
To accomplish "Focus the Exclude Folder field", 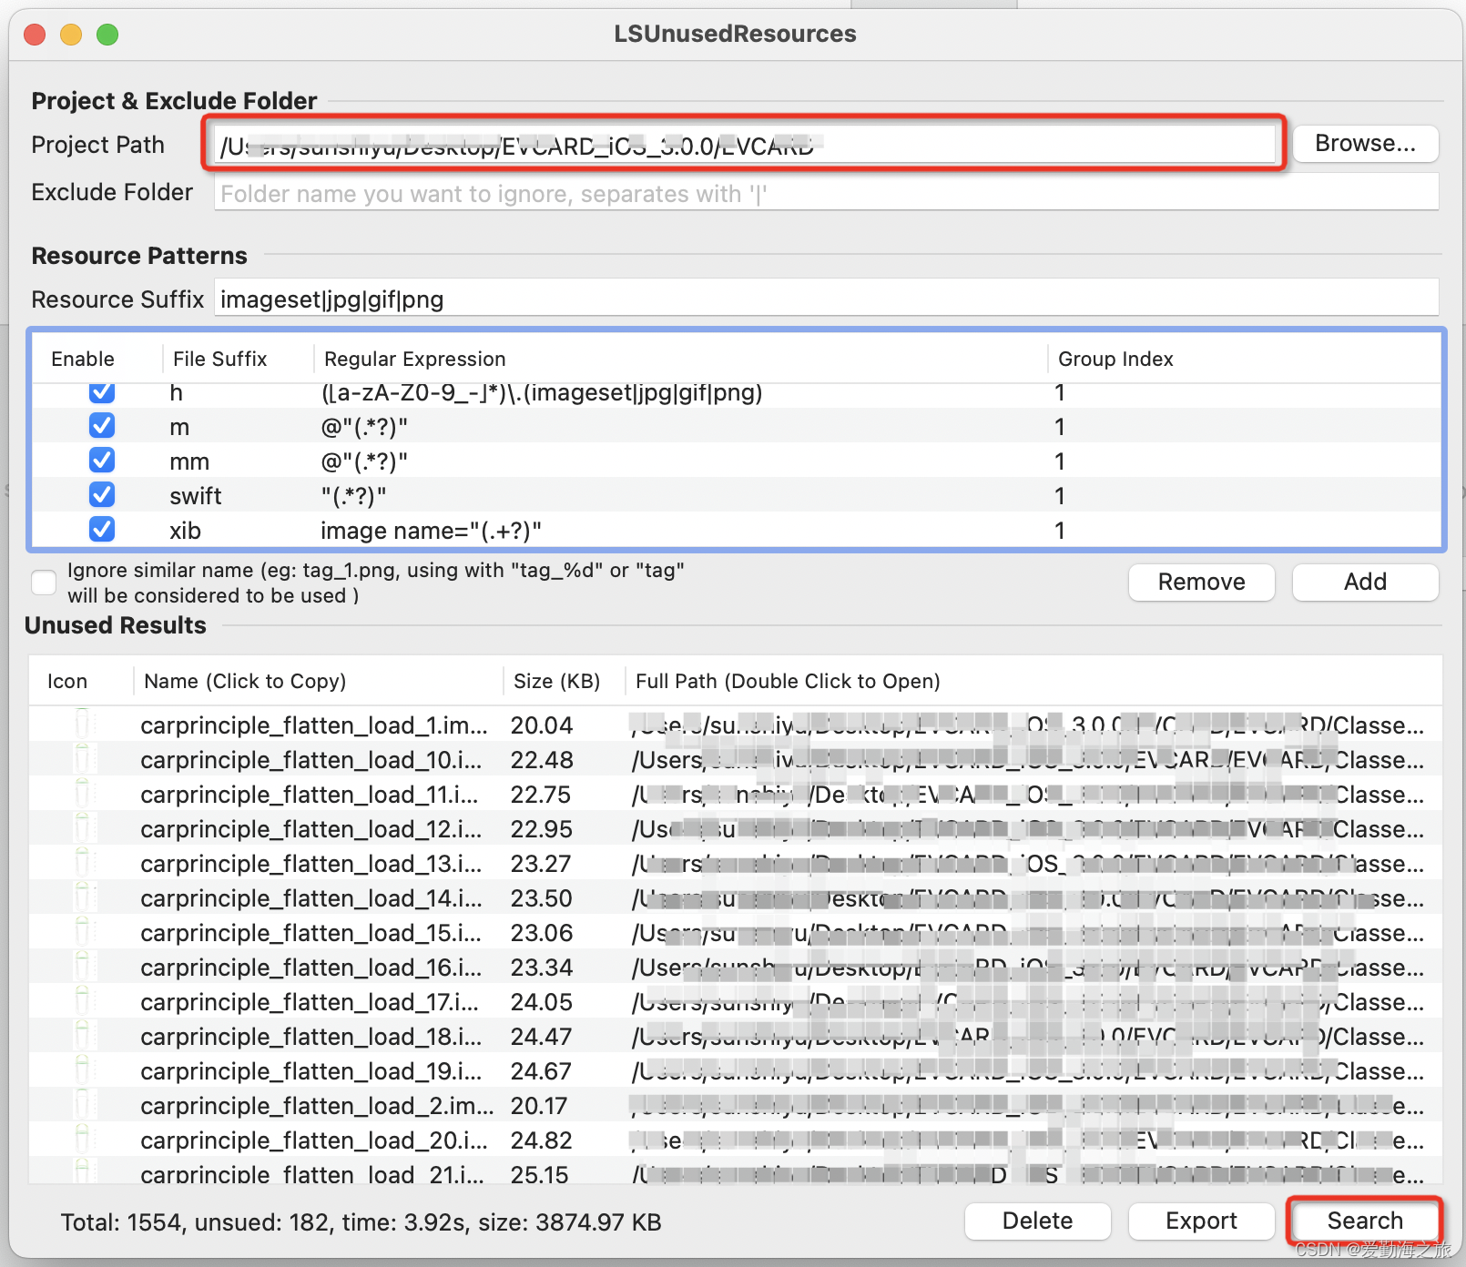I will coord(826,193).
